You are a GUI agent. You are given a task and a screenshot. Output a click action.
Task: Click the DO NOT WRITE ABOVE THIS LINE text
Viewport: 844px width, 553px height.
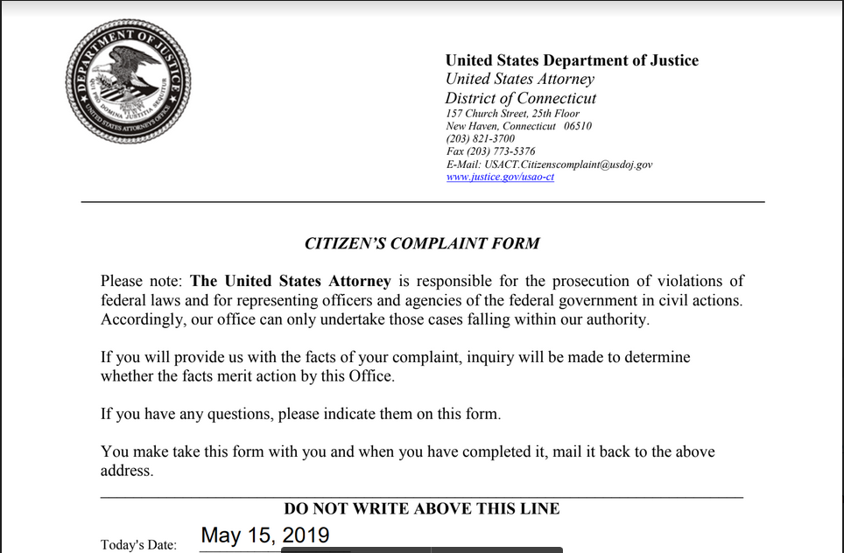[422, 509]
